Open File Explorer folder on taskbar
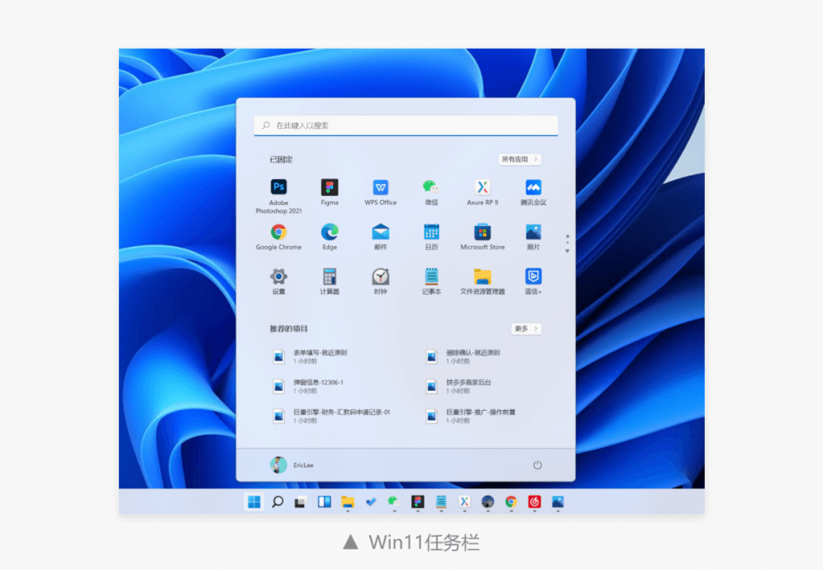Image resolution: width=823 pixels, height=570 pixels. tap(347, 501)
